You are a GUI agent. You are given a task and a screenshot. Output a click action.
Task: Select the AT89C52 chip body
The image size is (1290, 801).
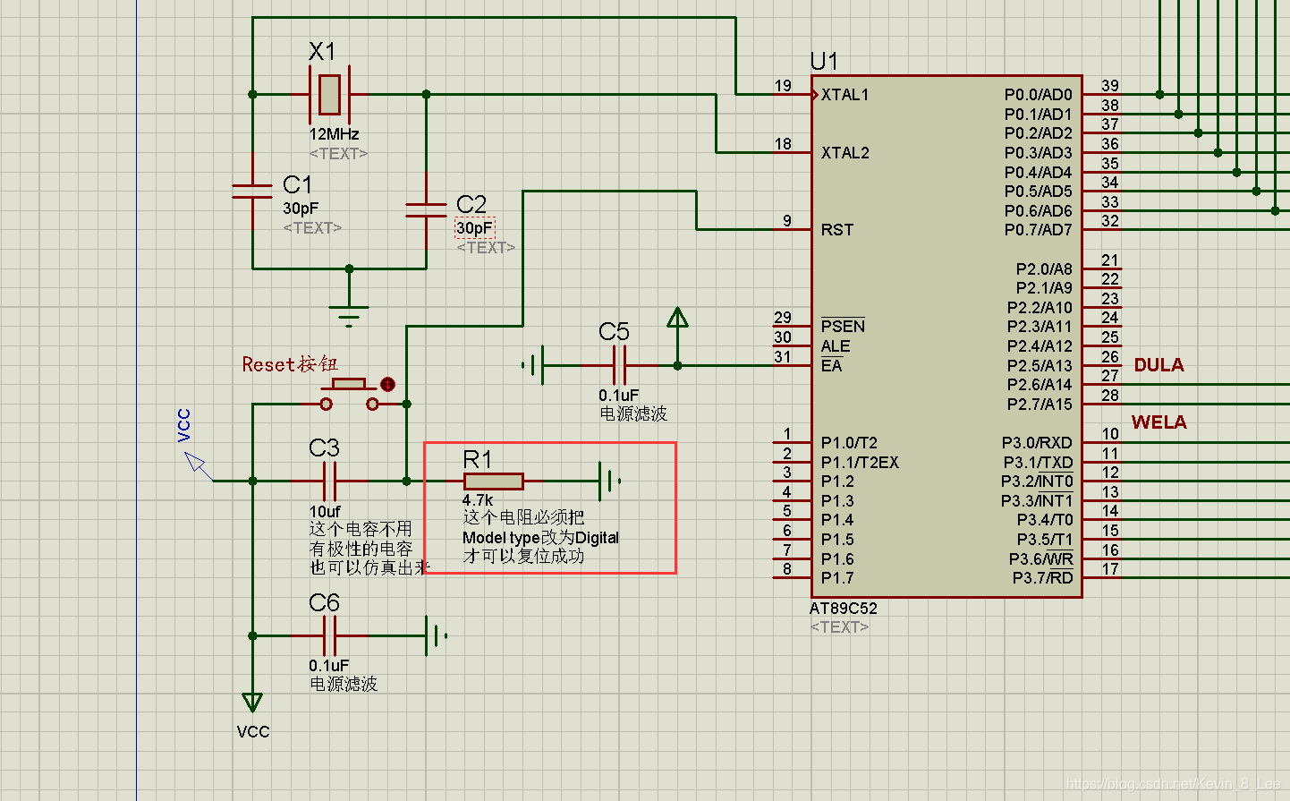click(x=946, y=336)
